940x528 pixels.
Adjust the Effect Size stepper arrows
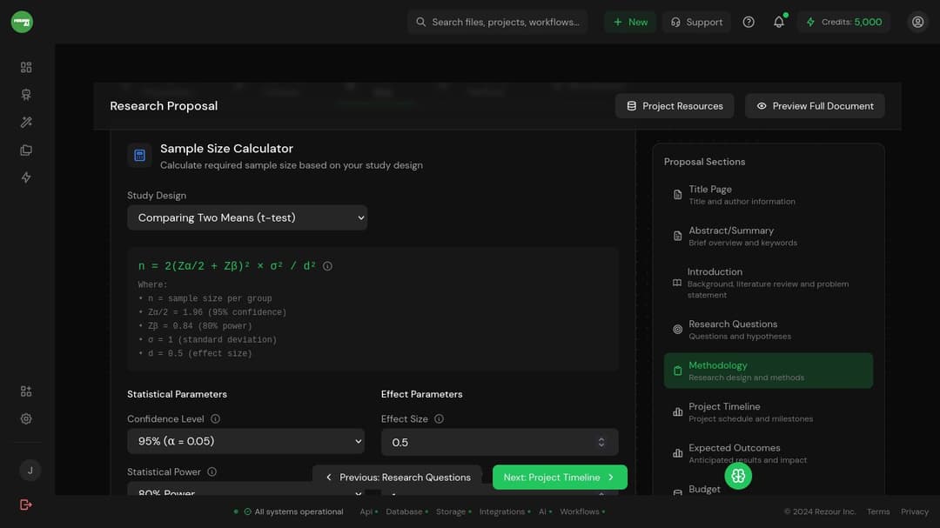tap(601, 442)
